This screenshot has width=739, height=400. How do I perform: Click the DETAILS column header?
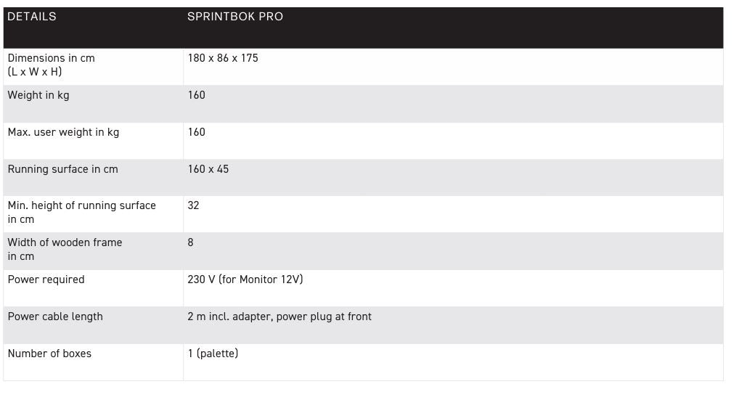click(x=32, y=17)
